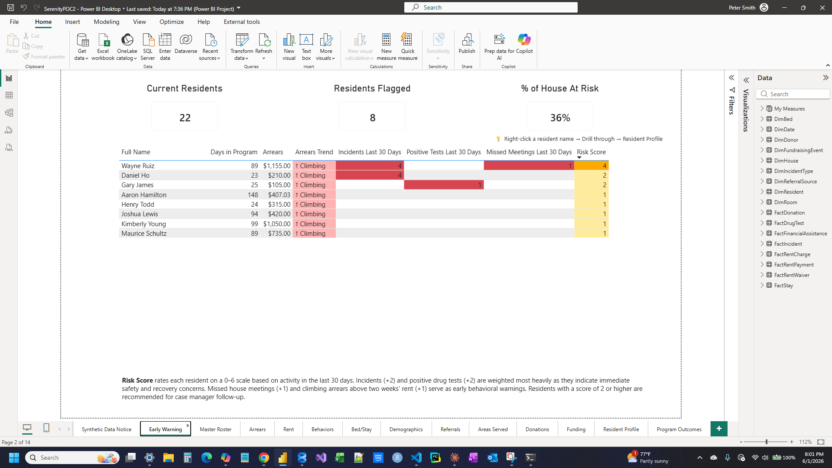Switch to Report view

coord(9,78)
